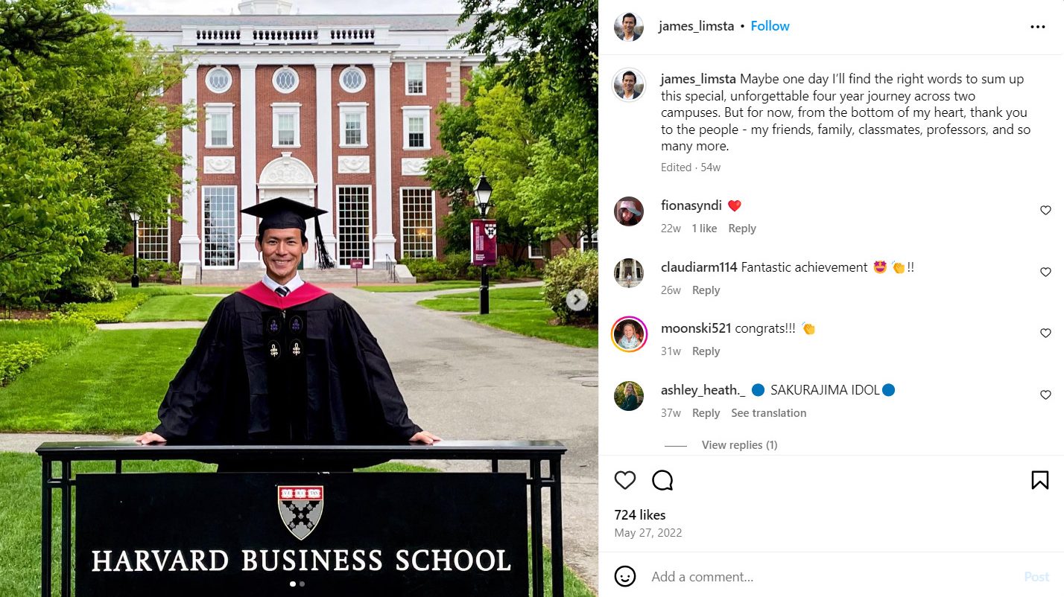Like ashley_heath._'s comment heart
Viewport: 1064px width, 597px height.
pos(1045,395)
